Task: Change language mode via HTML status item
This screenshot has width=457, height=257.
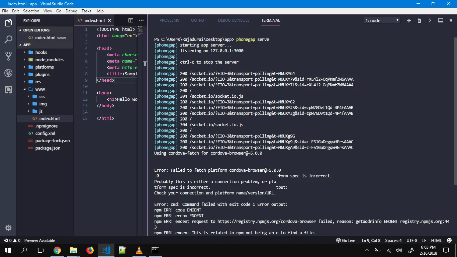Action: 436,241
